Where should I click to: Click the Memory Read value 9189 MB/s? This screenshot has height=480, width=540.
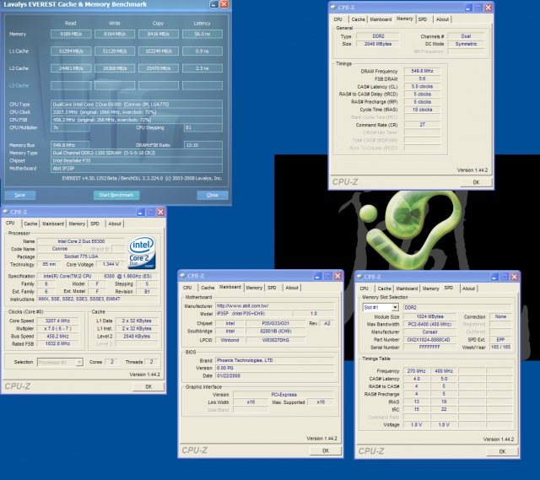pyautogui.click(x=71, y=34)
